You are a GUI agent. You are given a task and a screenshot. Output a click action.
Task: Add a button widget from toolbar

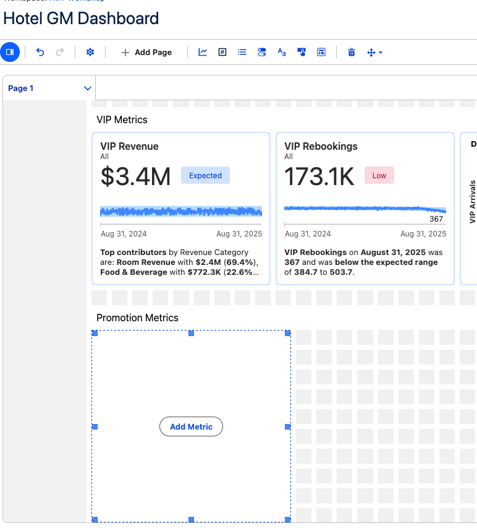302,53
